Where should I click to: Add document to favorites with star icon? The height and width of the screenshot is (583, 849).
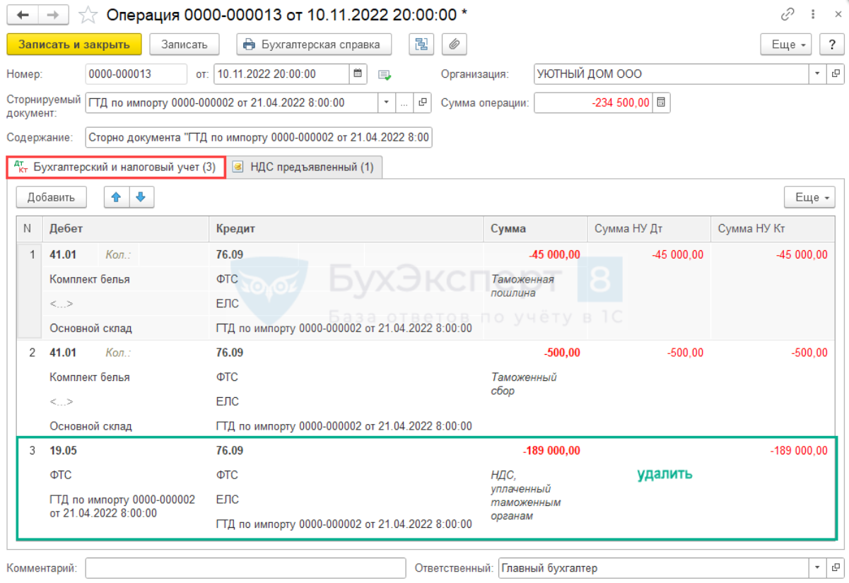(88, 15)
